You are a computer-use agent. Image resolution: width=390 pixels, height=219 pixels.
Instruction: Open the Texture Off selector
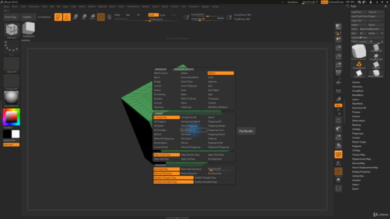pos(12,82)
